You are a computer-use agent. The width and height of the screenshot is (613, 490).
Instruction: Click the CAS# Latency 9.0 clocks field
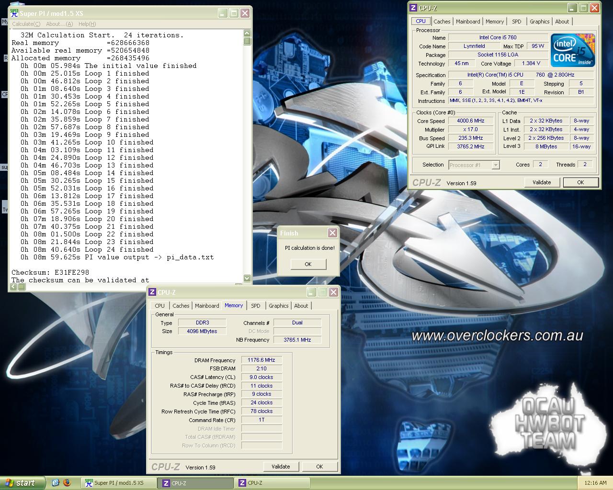click(261, 377)
